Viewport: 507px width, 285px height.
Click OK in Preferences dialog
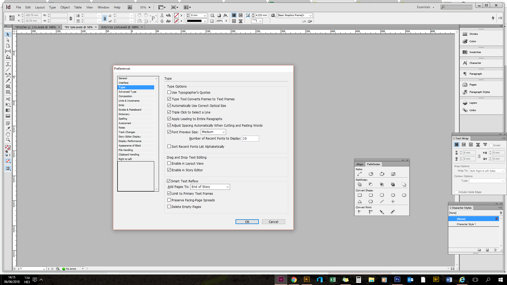247,222
